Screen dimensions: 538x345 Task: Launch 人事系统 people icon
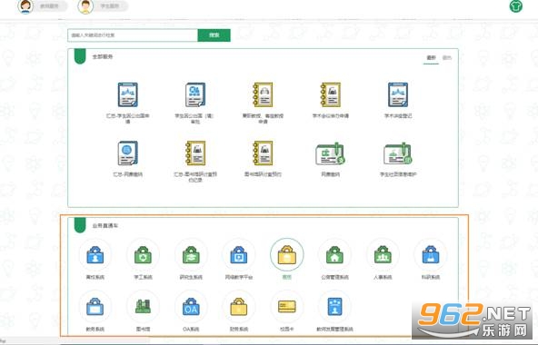click(383, 255)
